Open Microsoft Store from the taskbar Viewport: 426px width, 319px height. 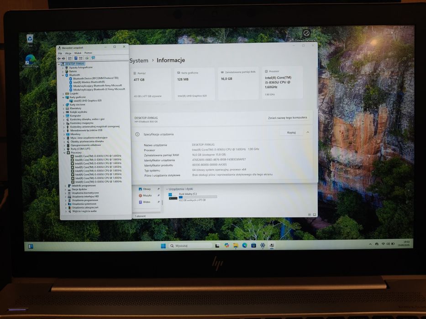pos(253,245)
